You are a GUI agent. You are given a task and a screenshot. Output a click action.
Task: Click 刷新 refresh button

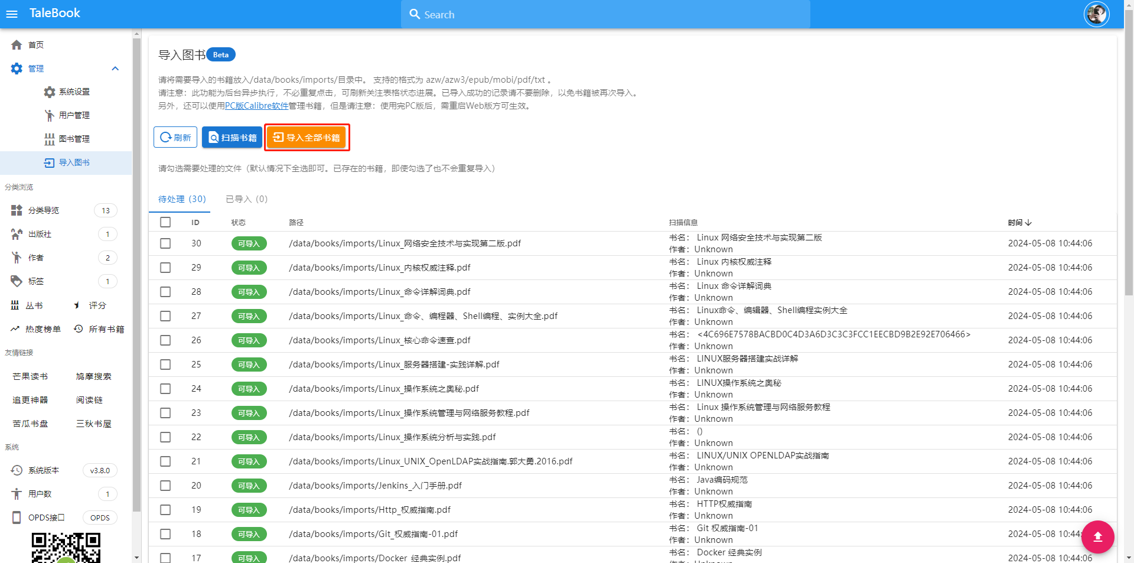(x=175, y=137)
